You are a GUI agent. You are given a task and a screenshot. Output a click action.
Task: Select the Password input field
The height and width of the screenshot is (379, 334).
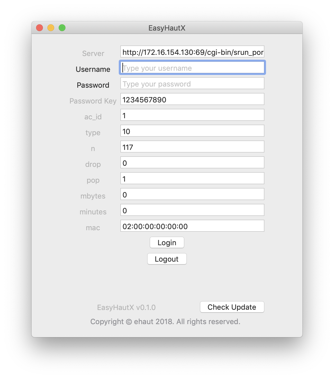point(192,83)
